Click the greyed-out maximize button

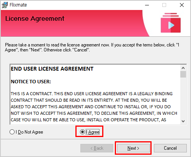(164, 5)
